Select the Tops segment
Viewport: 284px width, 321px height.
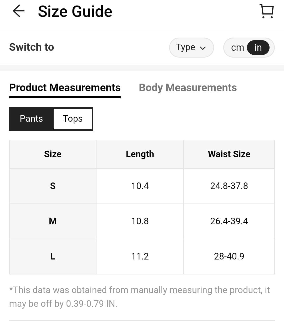(x=73, y=119)
